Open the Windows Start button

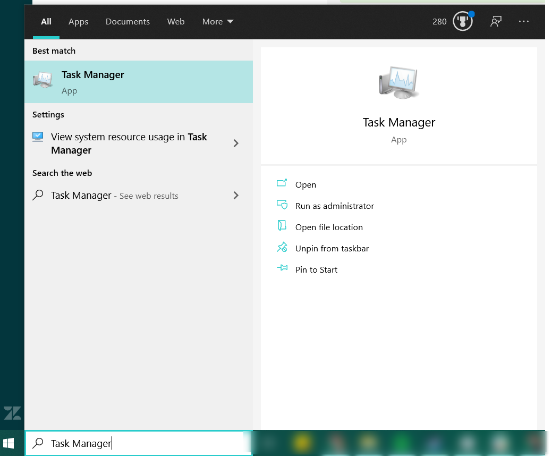9,443
